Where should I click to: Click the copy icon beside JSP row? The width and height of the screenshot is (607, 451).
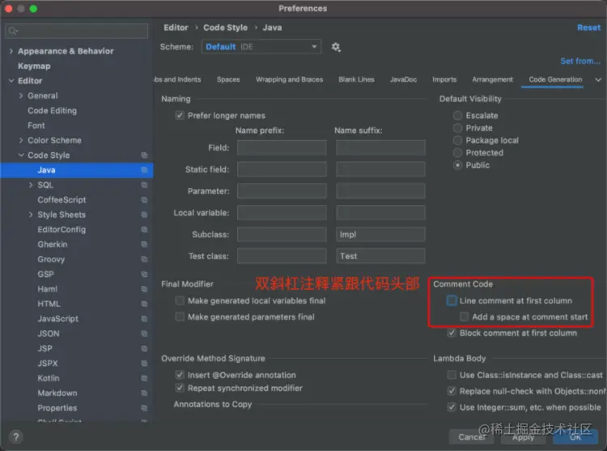tap(144, 348)
